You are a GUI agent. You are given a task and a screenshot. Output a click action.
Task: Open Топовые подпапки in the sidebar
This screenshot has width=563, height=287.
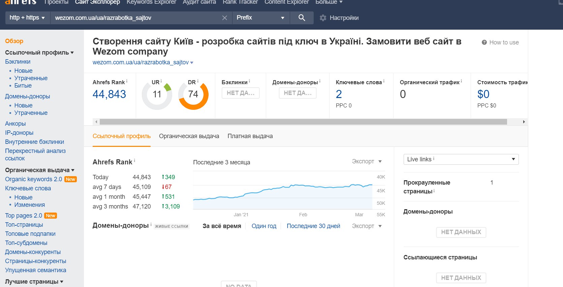(x=30, y=234)
